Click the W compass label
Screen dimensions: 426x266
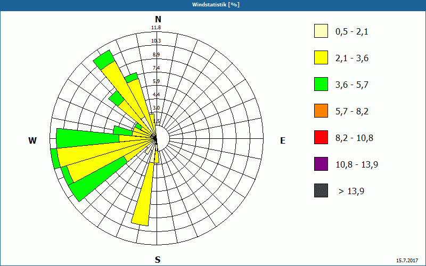click(x=32, y=140)
